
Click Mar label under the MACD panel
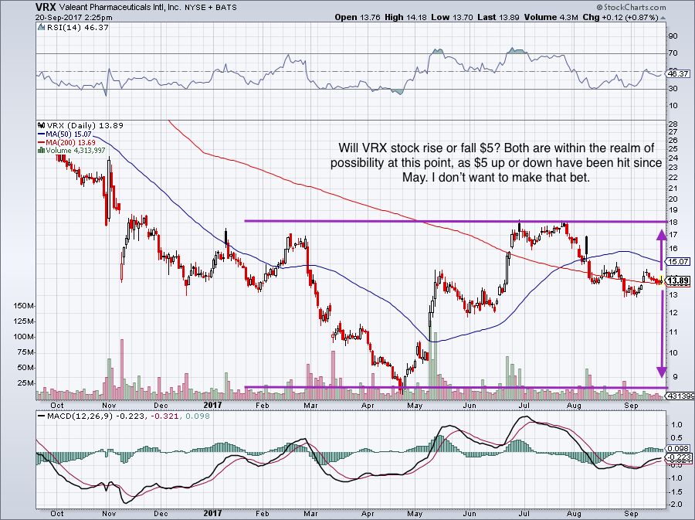(310, 513)
